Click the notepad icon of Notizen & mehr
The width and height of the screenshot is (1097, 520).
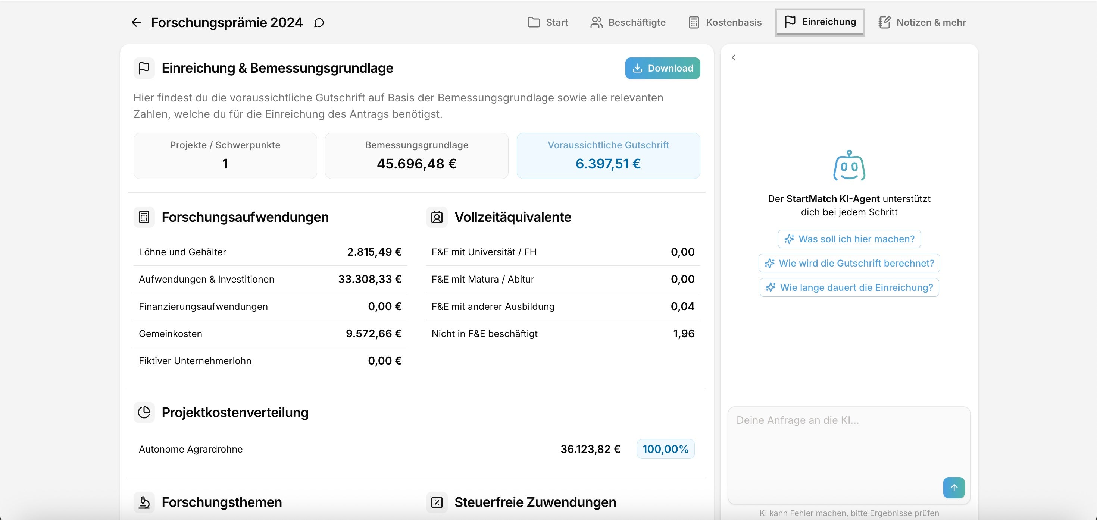884,22
